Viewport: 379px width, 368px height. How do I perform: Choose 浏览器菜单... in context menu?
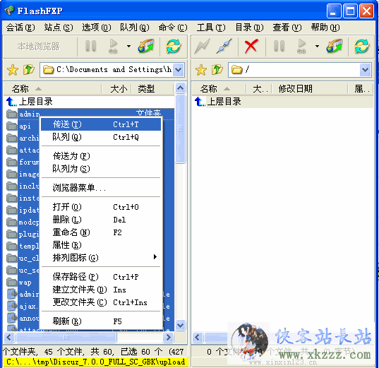pos(101,188)
